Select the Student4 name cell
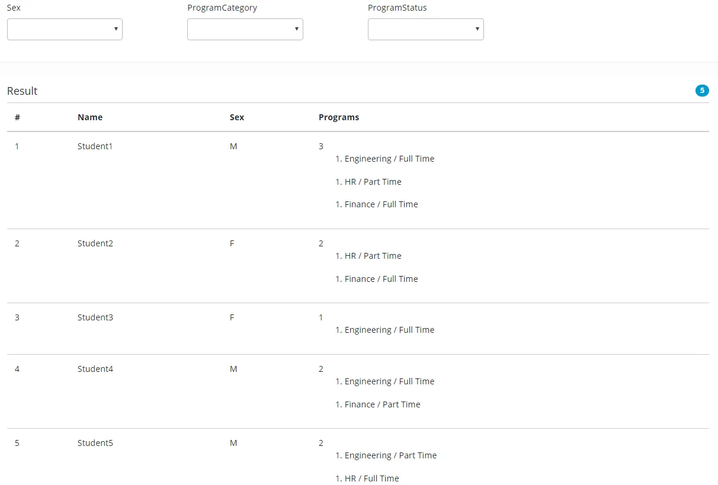Screen dimensions: 718x485 [95, 369]
